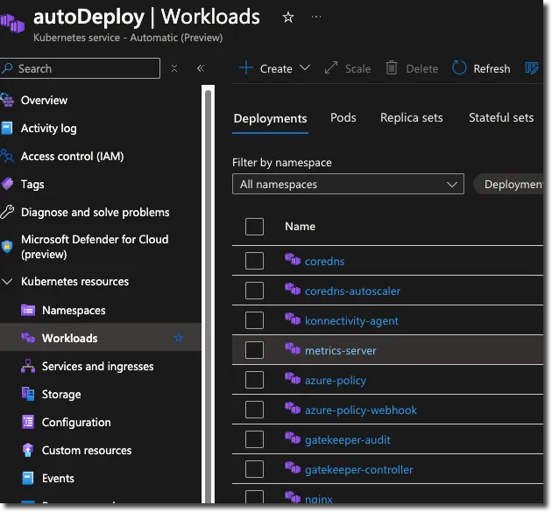Switch to the Replica sets tab
This screenshot has height=512, width=552.
tap(411, 118)
